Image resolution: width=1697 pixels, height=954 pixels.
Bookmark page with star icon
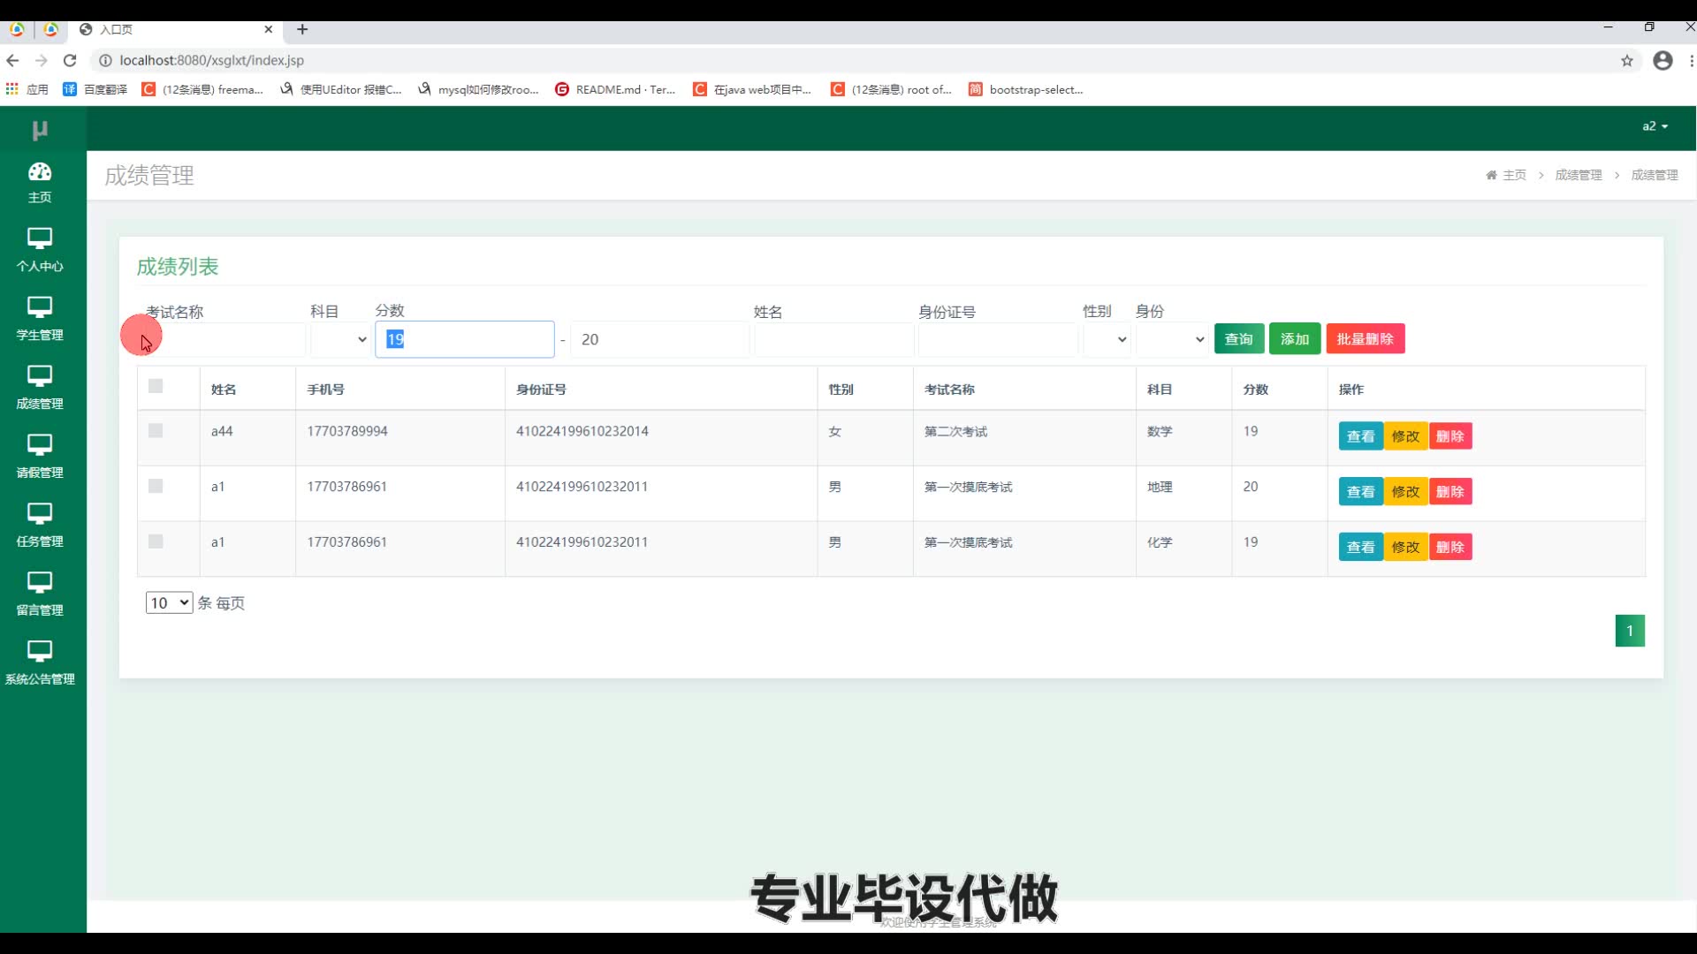[x=1626, y=60]
